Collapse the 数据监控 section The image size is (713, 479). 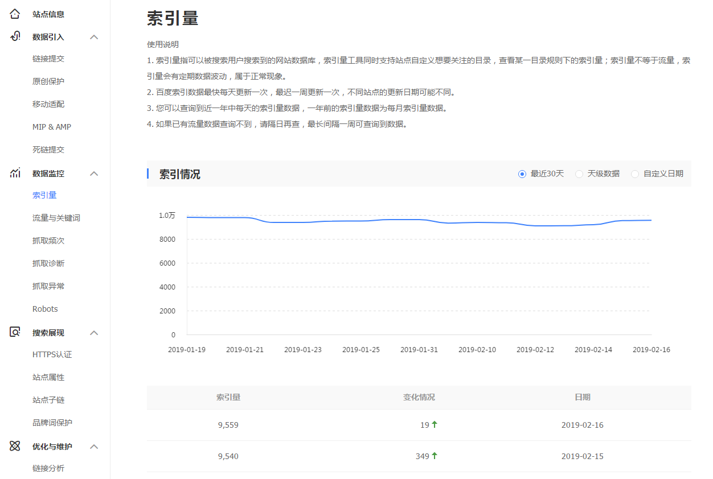tap(94, 173)
